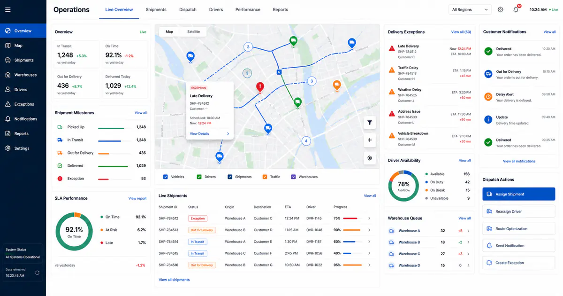Open Exceptions in the sidebar
The height and width of the screenshot is (296, 563).
click(23, 104)
